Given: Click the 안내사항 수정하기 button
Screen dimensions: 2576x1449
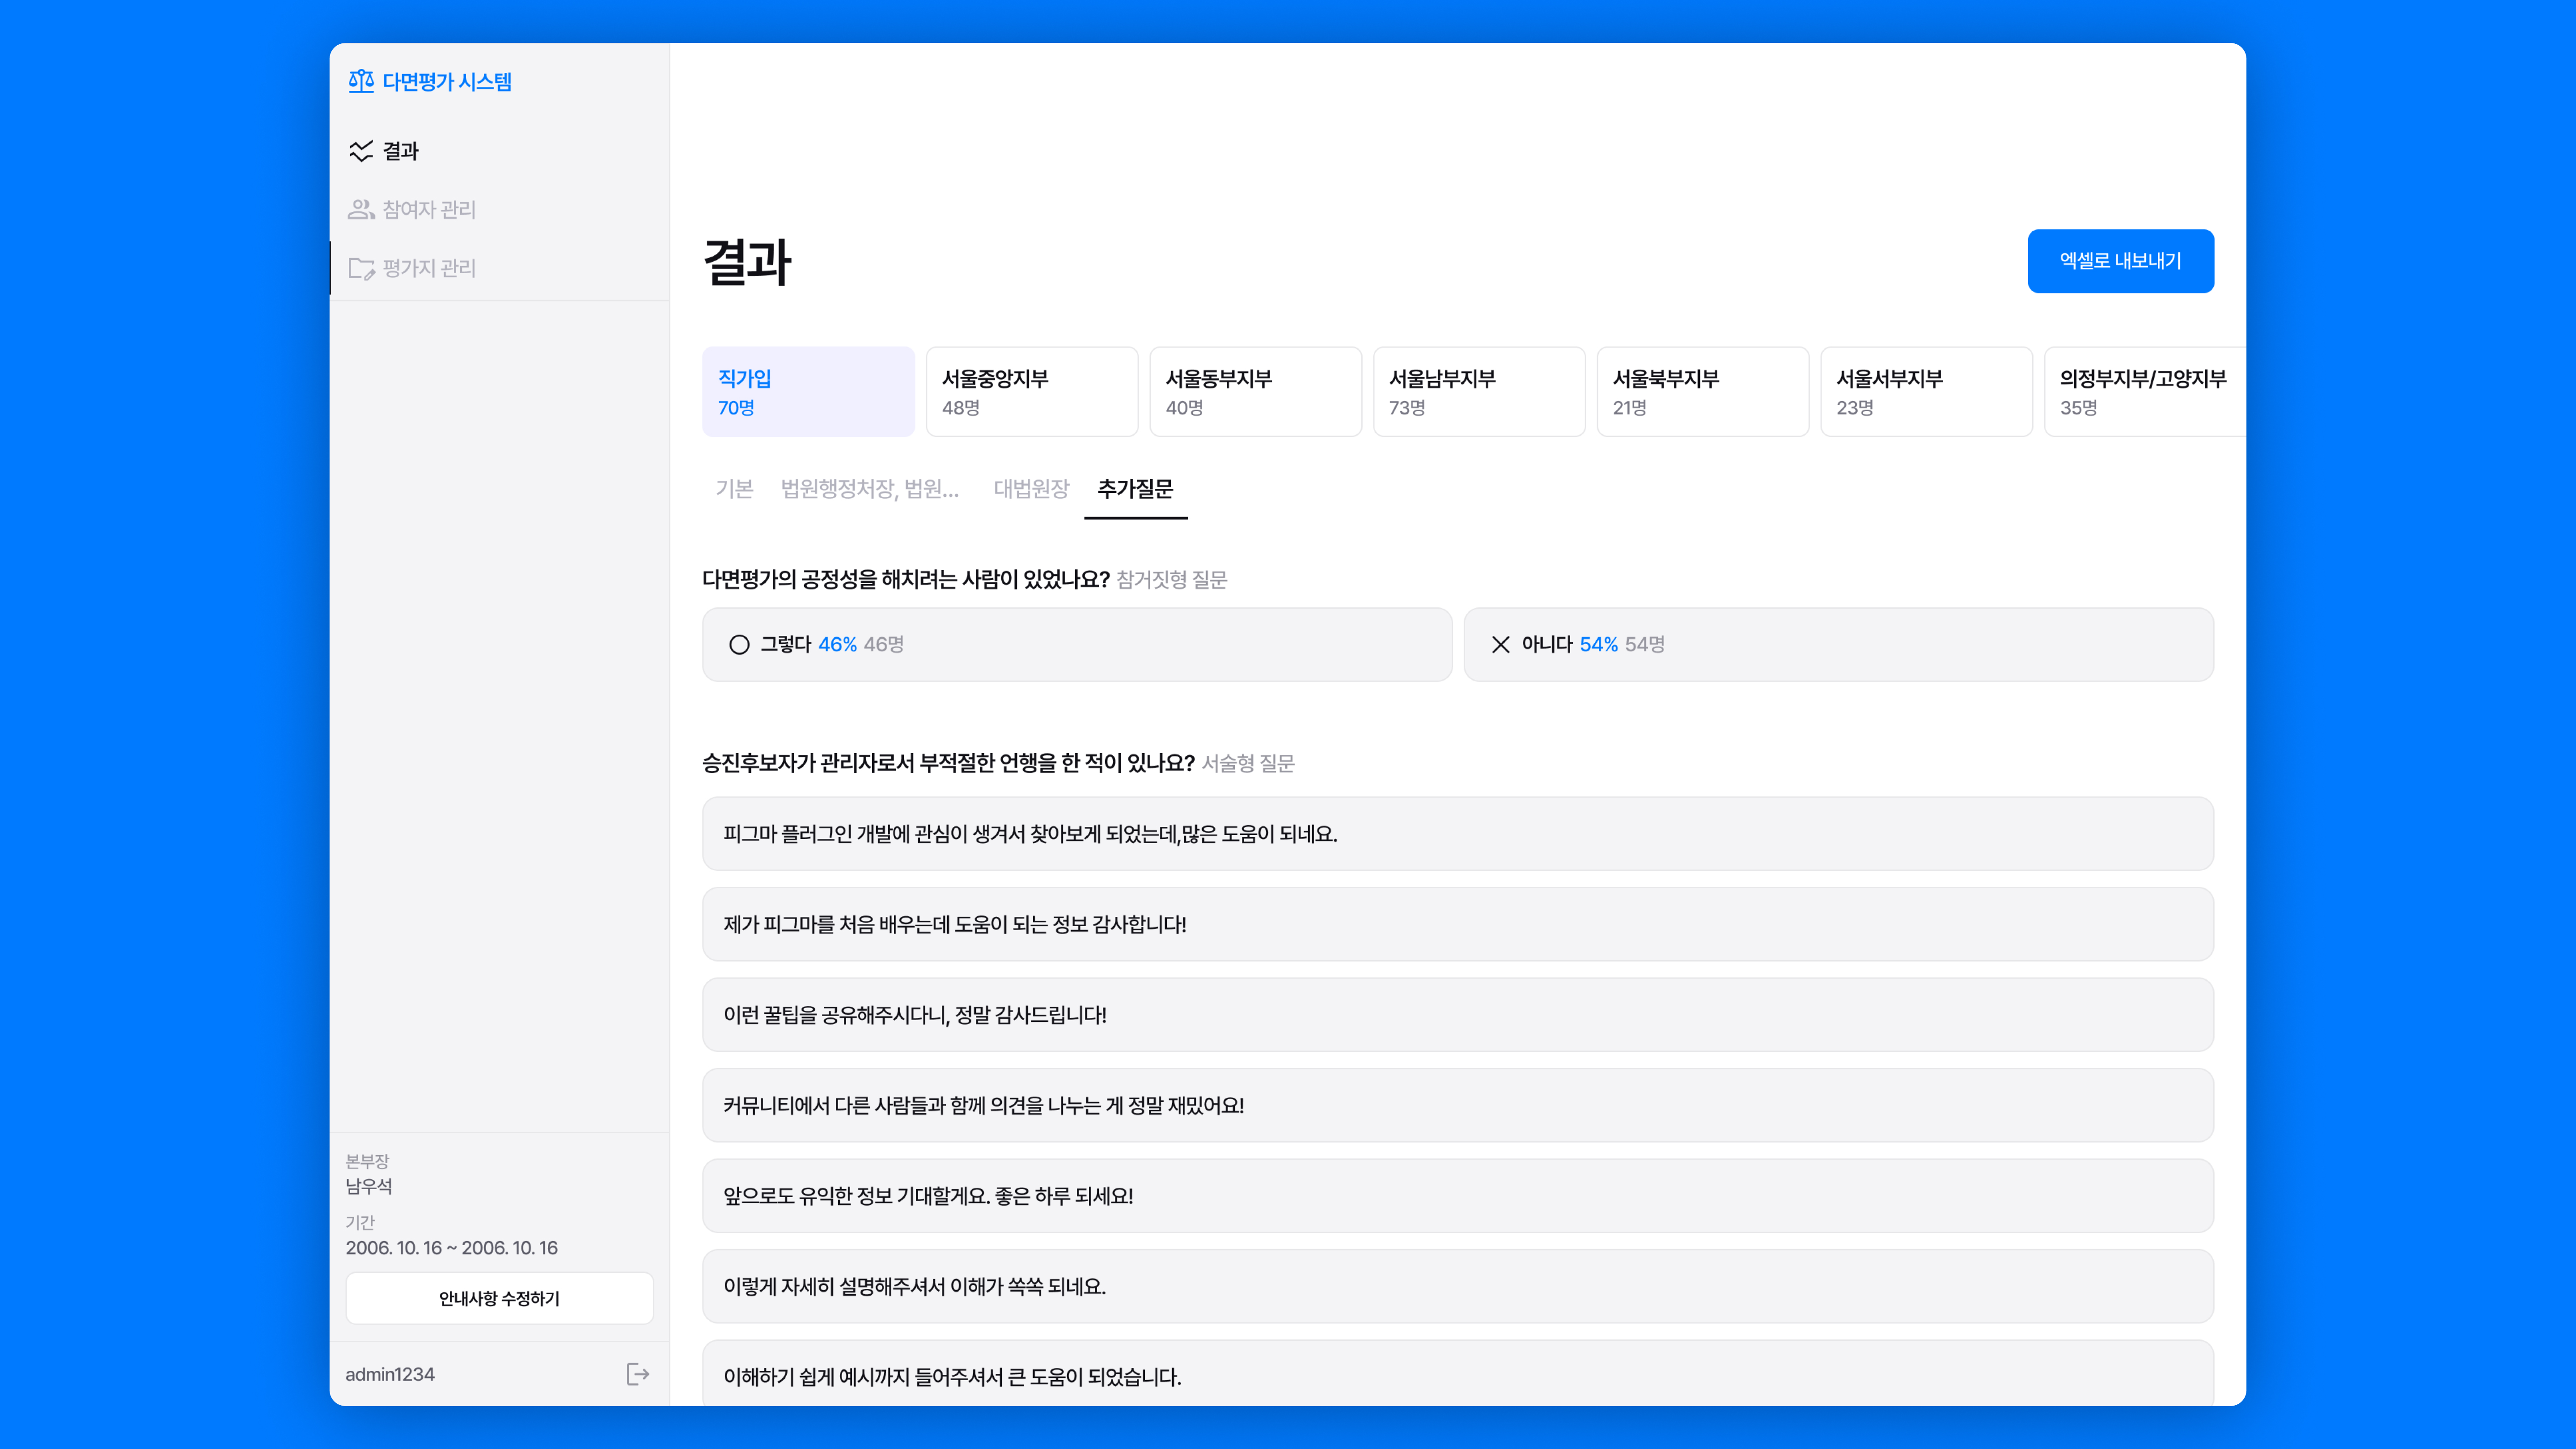Looking at the screenshot, I should [x=499, y=1298].
